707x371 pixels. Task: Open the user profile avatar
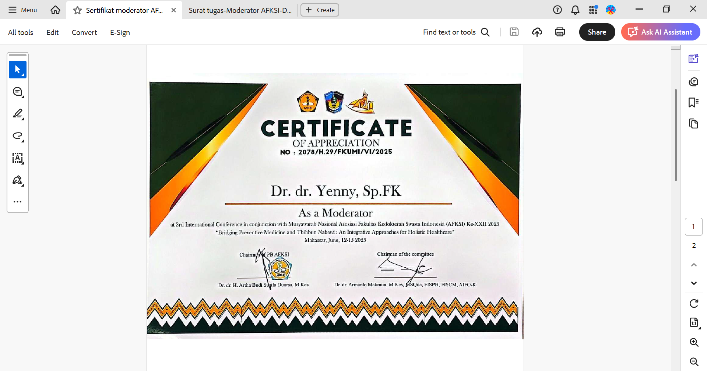(611, 10)
